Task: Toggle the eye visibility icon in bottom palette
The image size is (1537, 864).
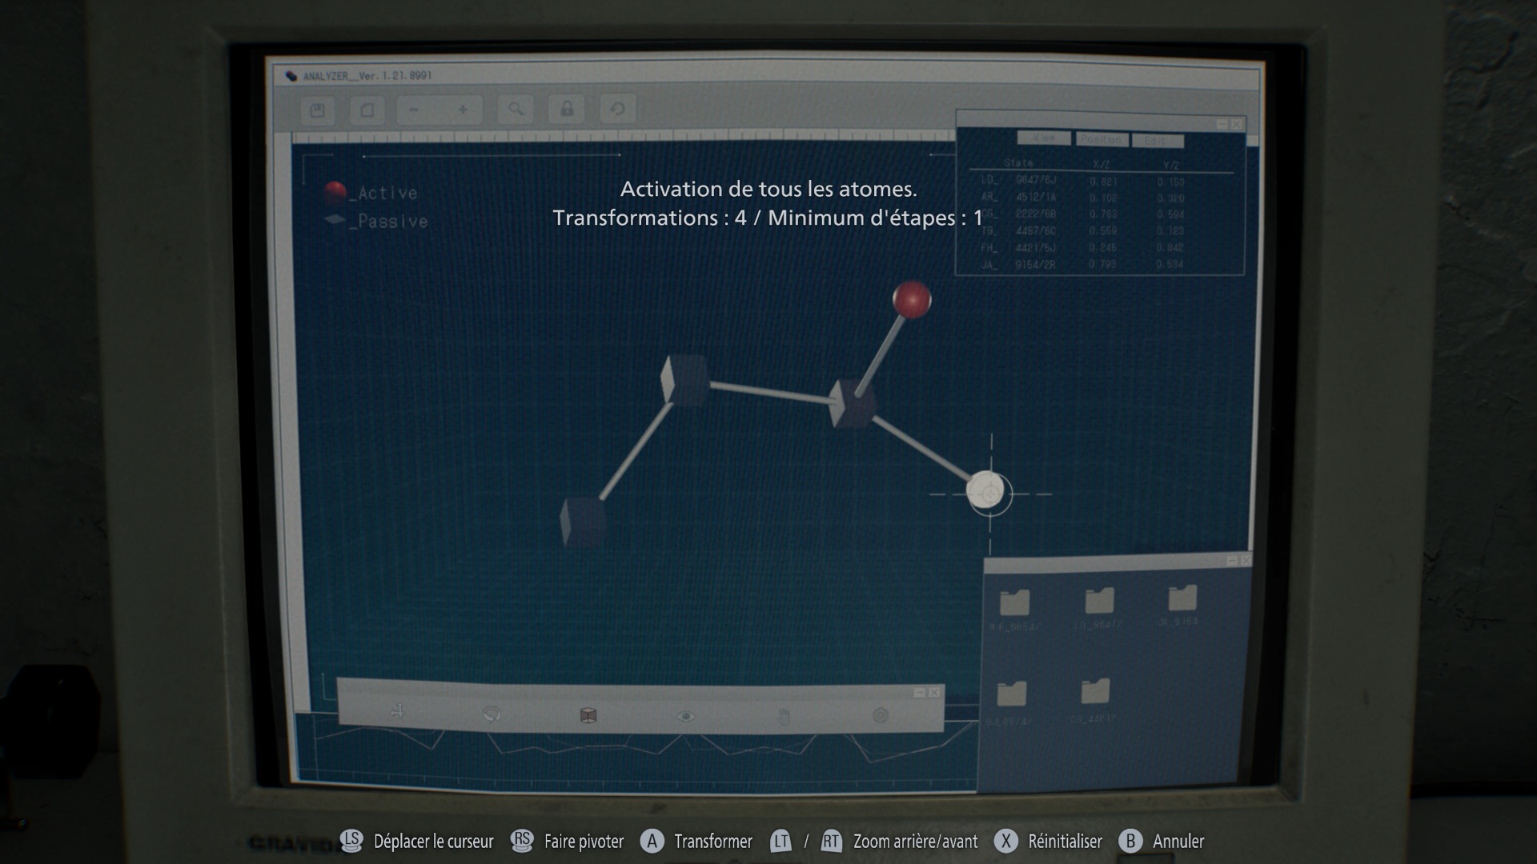Action: pyautogui.click(x=685, y=716)
